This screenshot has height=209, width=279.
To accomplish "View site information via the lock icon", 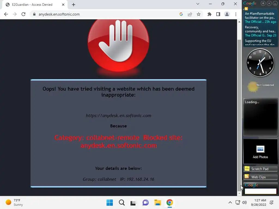I will tap(34, 14).
